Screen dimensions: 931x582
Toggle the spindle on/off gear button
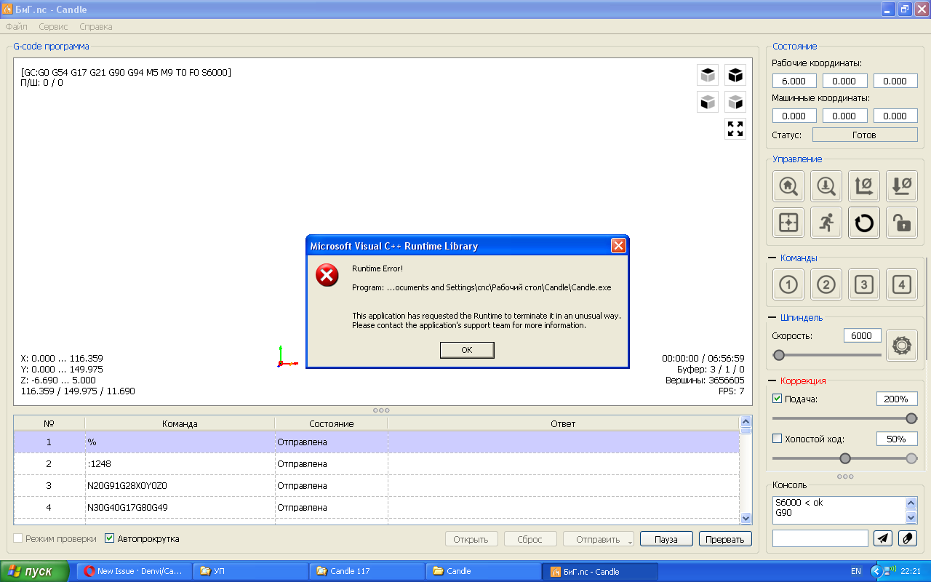pyautogui.click(x=902, y=345)
